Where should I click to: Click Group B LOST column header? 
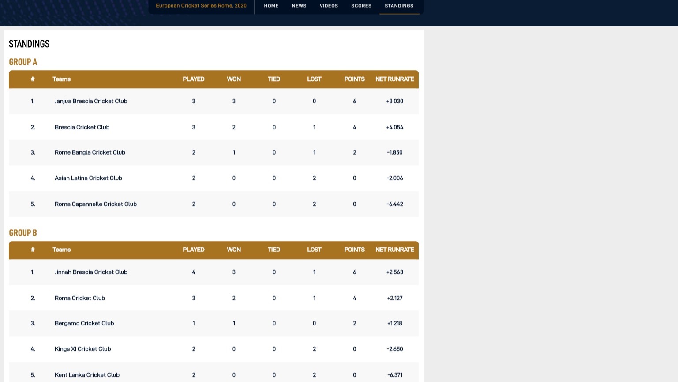pos(314,250)
